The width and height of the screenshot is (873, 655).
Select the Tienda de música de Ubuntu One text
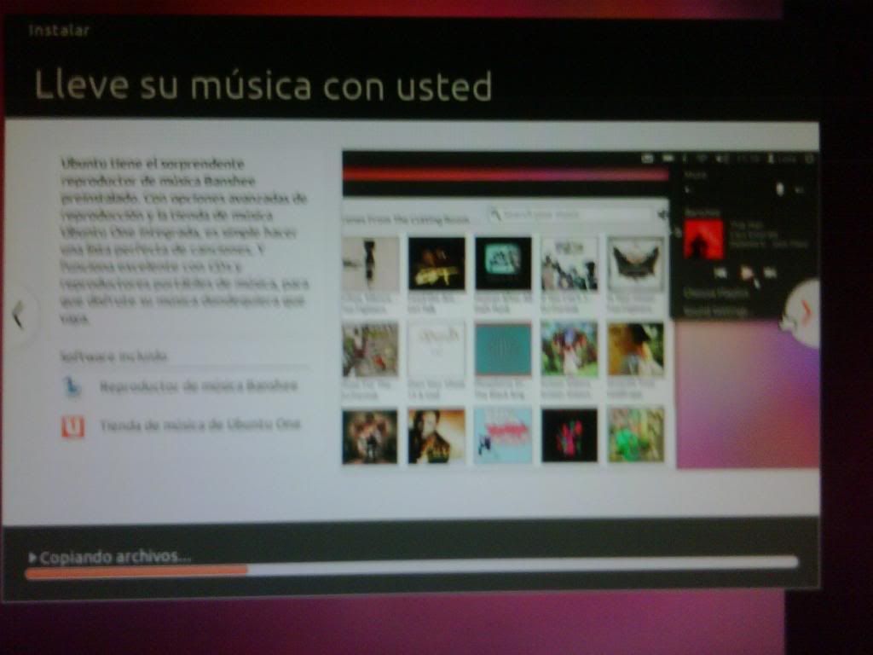point(199,425)
